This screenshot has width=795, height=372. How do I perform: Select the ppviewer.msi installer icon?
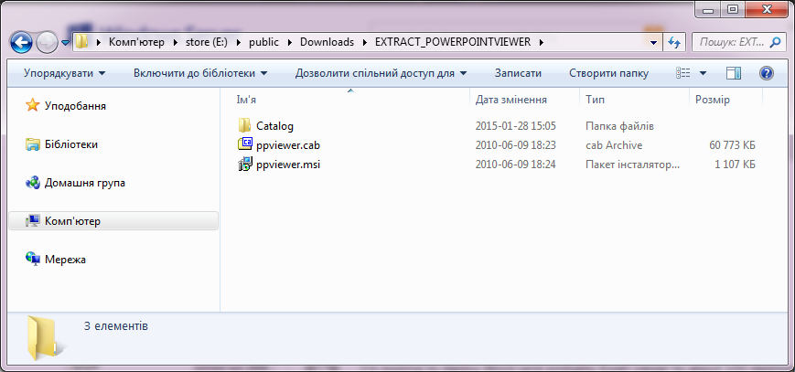click(x=245, y=165)
